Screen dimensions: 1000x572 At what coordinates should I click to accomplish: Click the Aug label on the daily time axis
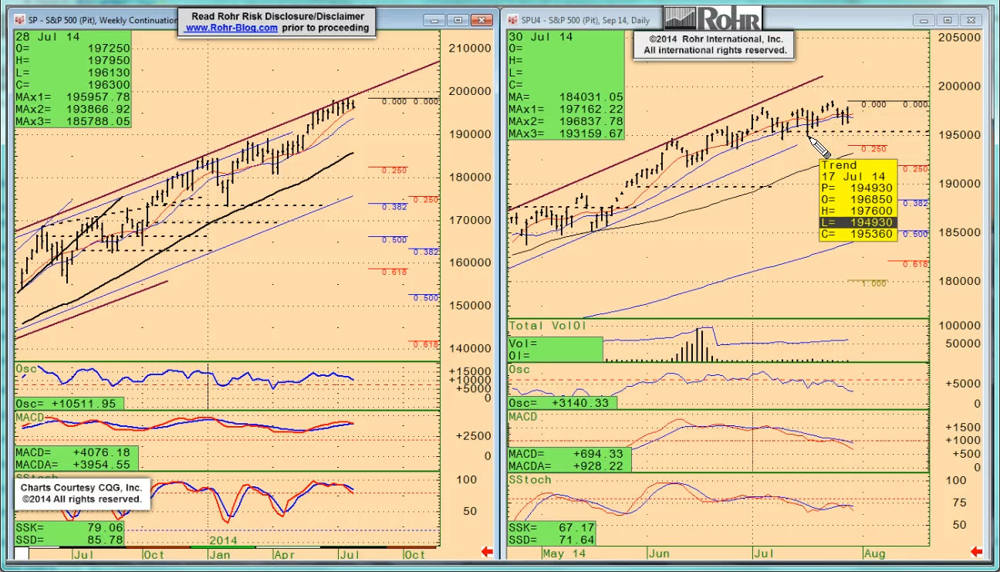[x=875, y=553]
